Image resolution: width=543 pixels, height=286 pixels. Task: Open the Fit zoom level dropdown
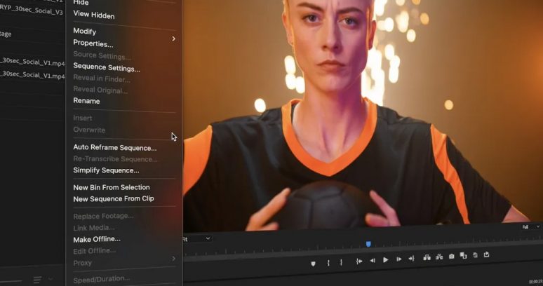[x=197, y=238]
